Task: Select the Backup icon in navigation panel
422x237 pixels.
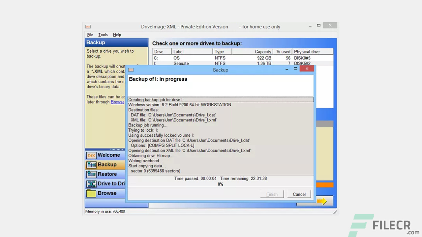Action: [x=91, y=165]
